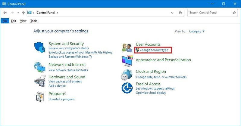
Task: Click View devices and printers
Action: (65, 81)
